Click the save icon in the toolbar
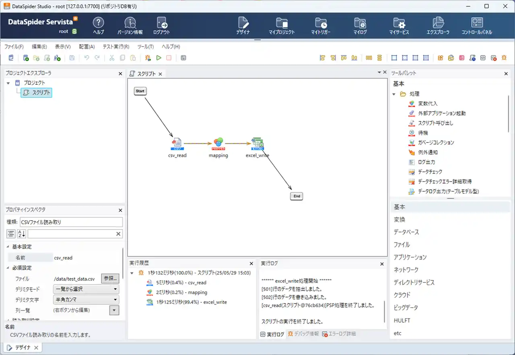The image size is (515, 355). click(x=72, y=58)
